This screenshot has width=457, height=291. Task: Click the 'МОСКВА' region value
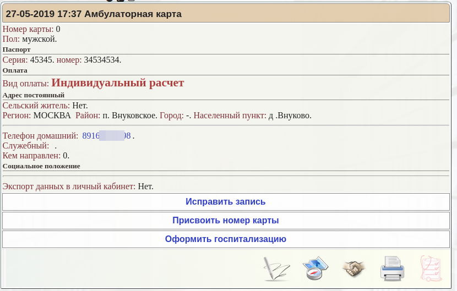[x=52, y=116]
